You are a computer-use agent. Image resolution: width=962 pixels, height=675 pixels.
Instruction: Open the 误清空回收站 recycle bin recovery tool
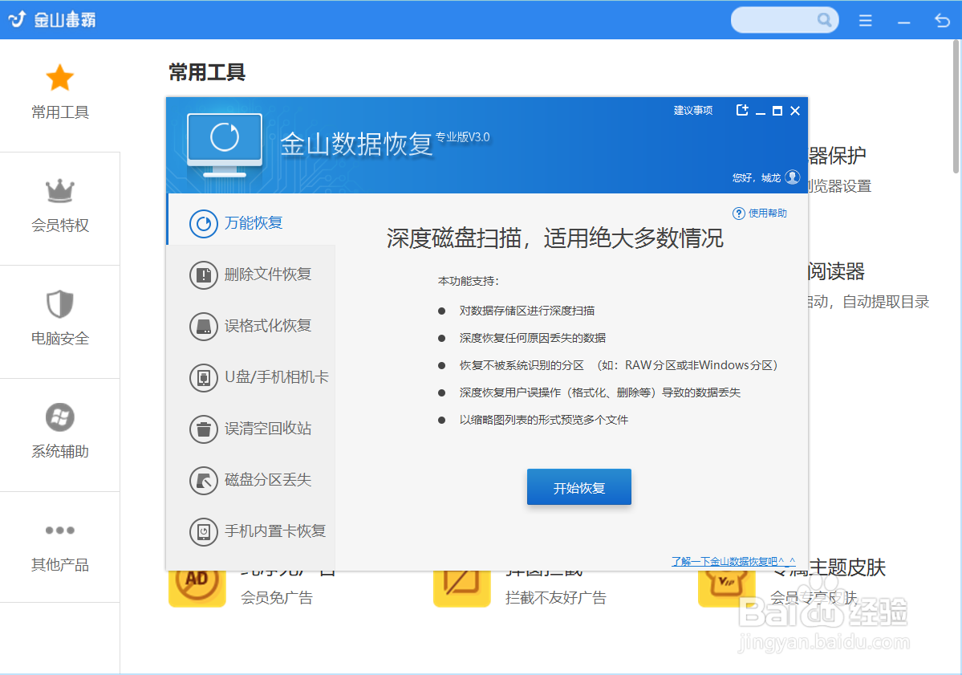pos(257,429)
